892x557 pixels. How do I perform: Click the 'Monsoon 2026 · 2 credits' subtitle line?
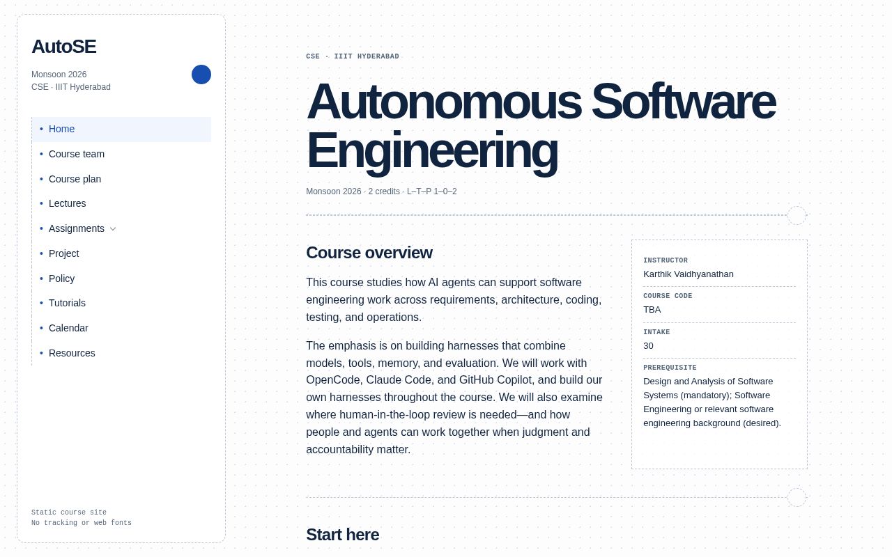click(x=381, y=191)
